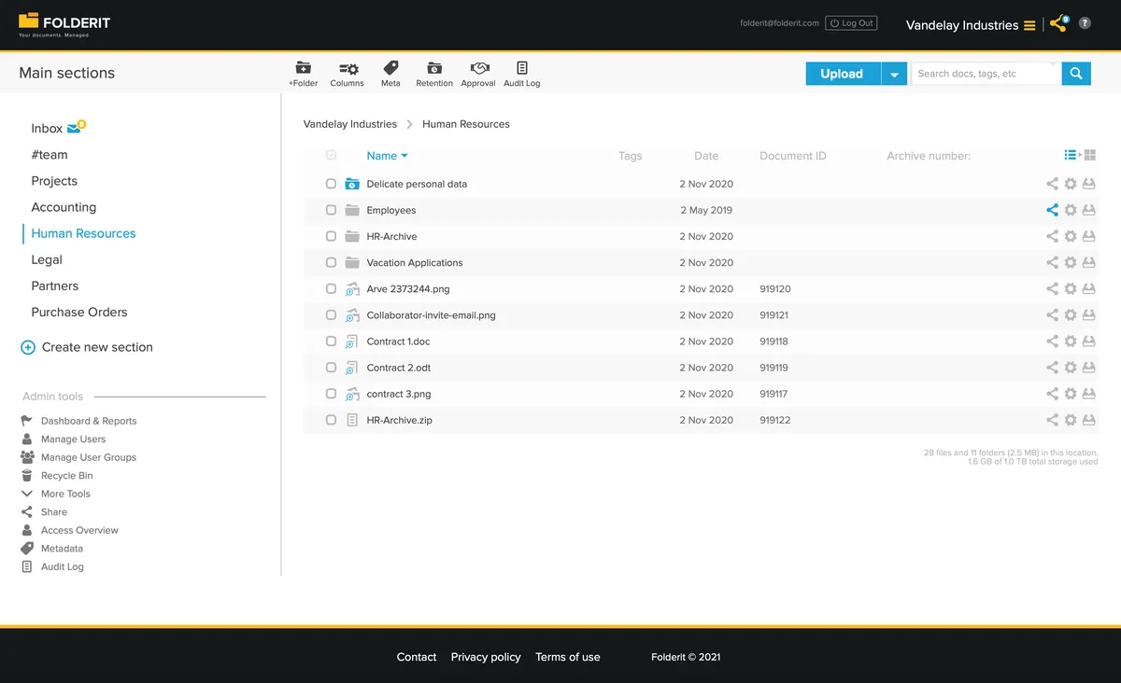Check the Delicate personal data checkbox

[x=331, y=184]
